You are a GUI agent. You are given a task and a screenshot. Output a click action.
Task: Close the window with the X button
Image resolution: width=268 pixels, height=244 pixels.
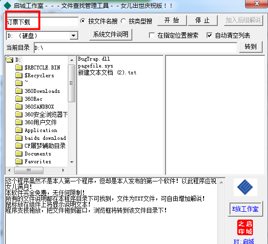tap(256, 4)
